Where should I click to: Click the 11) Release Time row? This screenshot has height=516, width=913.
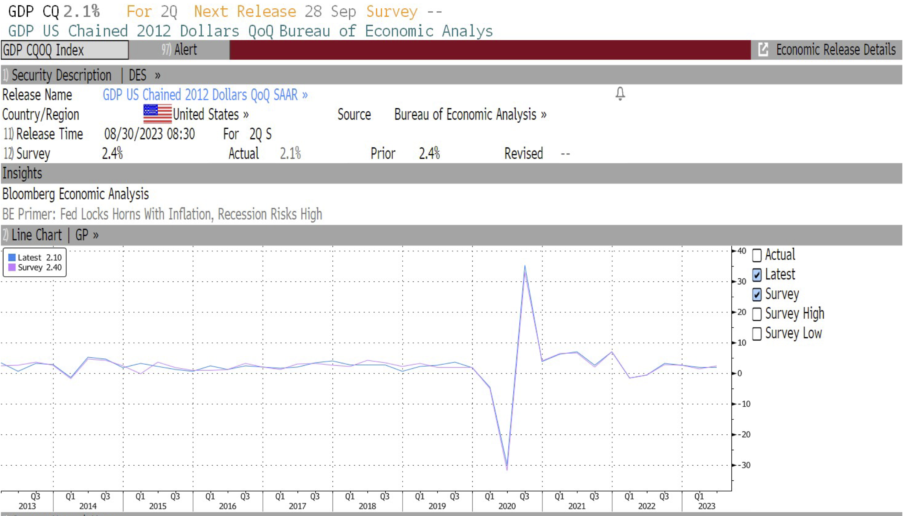[x=43, y=134]
